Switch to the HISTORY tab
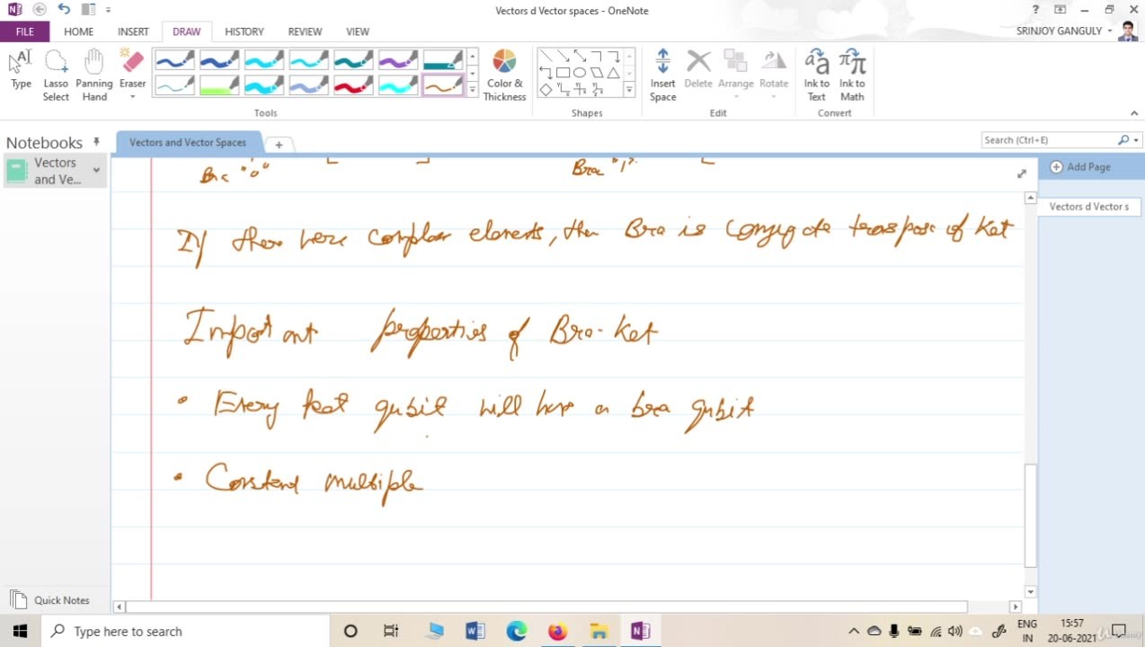Image resolution: width=1145 pixels, height=647 pixels. pyautogui.click(x=244, y=31)
